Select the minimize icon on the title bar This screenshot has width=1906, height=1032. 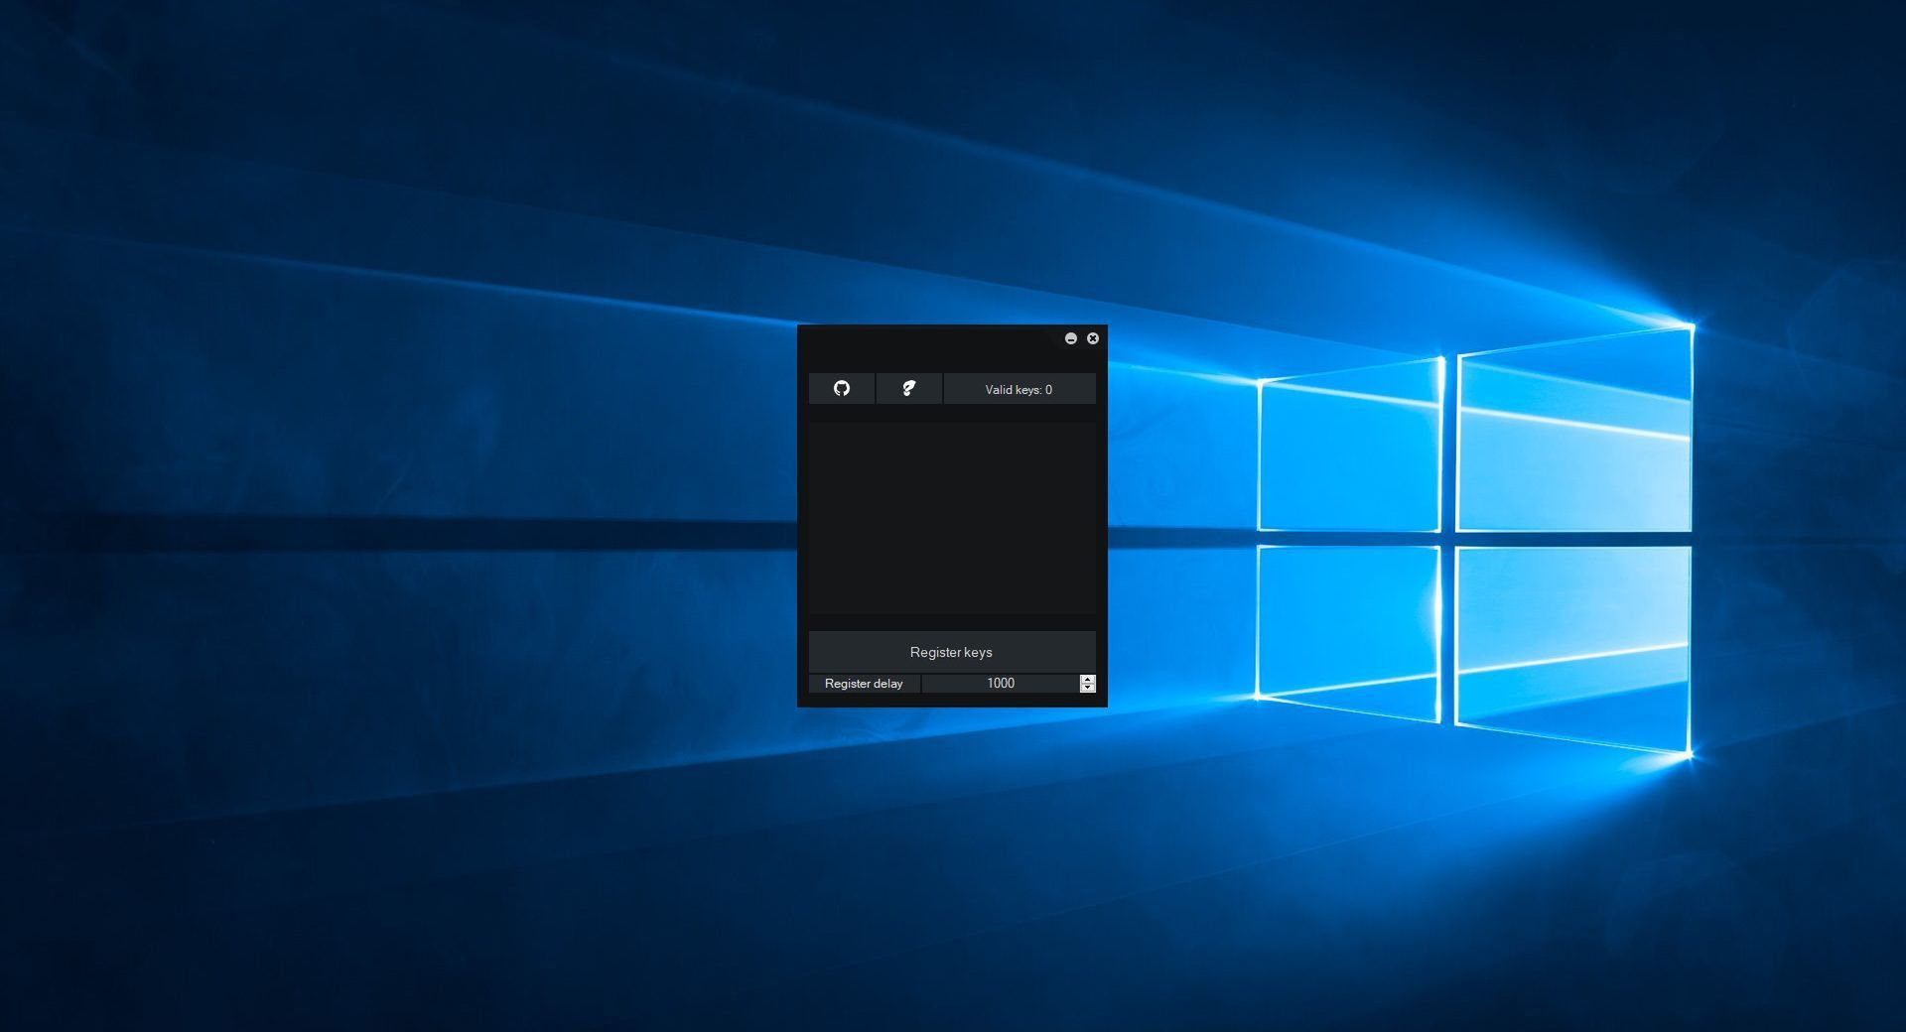(1071, 338)
